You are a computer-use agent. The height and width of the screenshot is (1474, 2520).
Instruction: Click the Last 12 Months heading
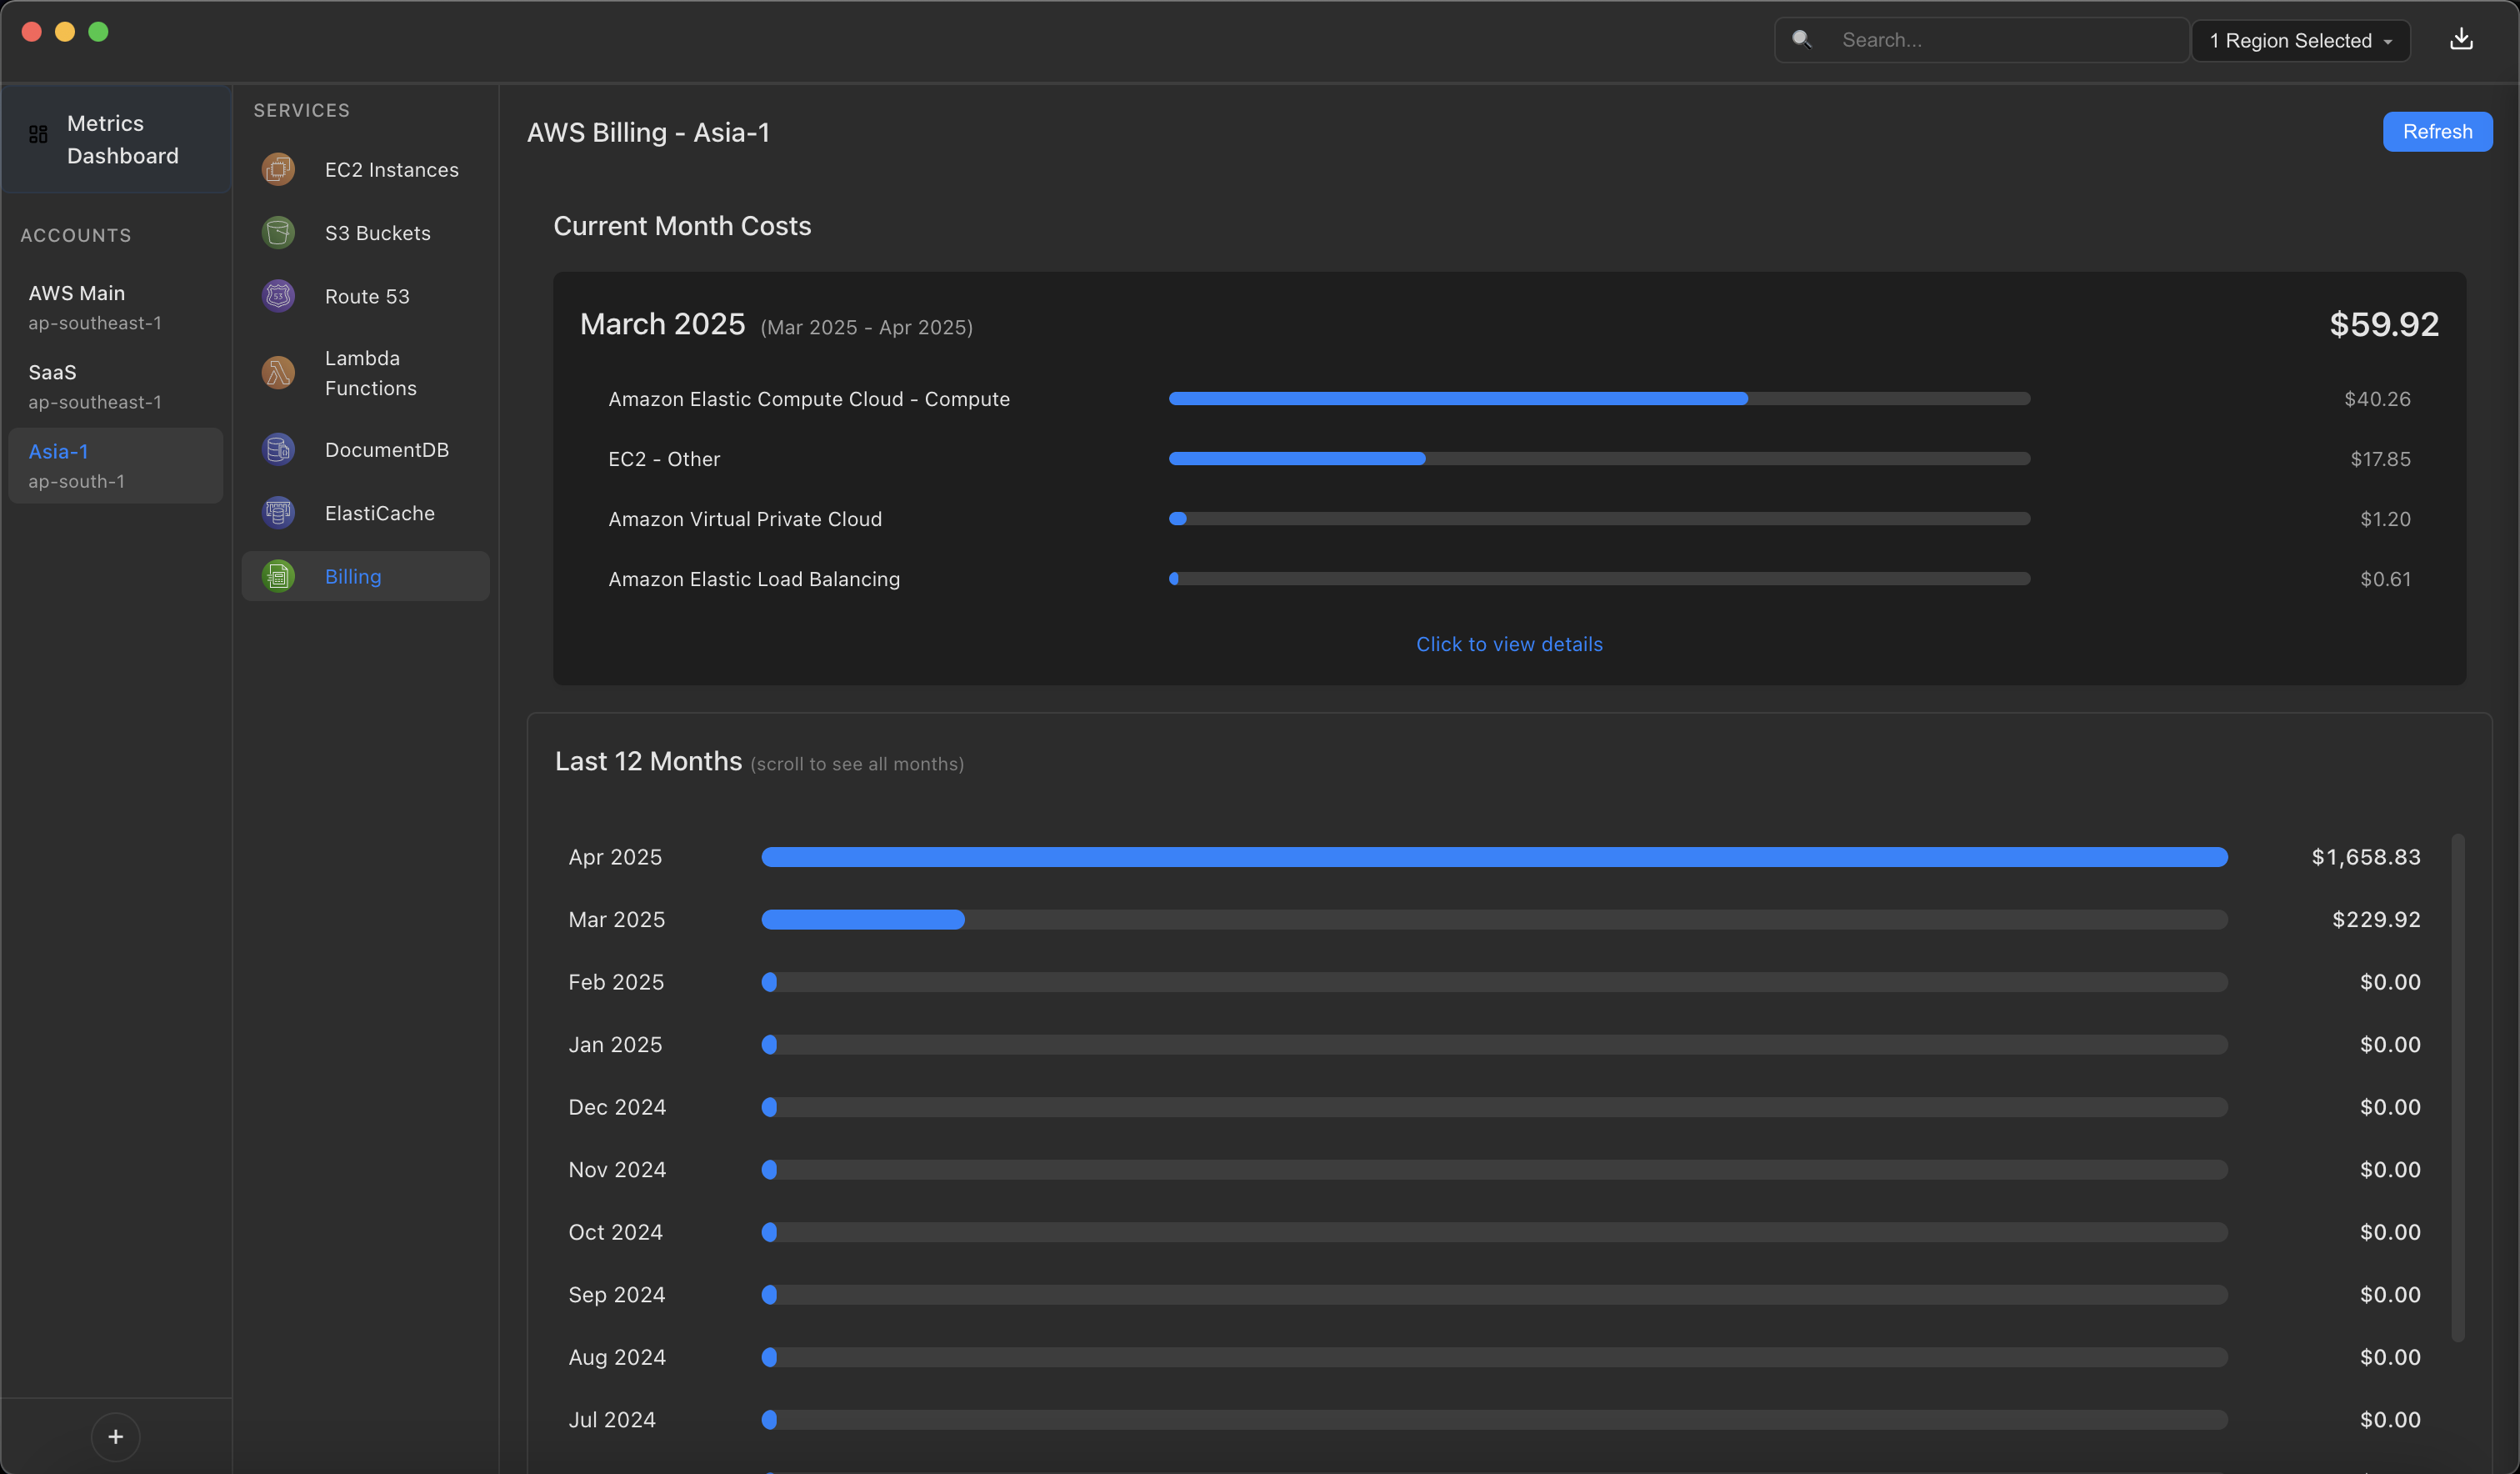click(x=648, y=760)
